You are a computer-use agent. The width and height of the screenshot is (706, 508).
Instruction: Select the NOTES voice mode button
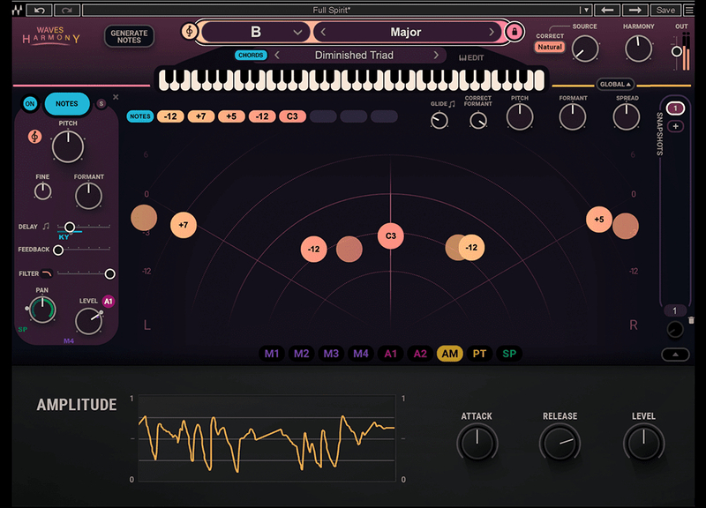point(67,103)
